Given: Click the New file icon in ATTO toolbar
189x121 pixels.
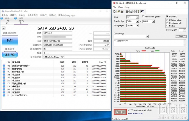Looking at the screenshot, I should (114, 12).
